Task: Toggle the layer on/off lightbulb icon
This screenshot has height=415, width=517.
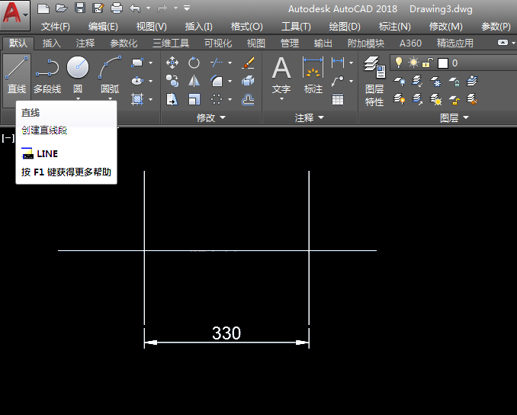Action: (398, 63)
